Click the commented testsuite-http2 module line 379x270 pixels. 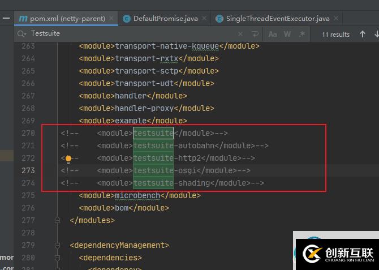[158, 158]
